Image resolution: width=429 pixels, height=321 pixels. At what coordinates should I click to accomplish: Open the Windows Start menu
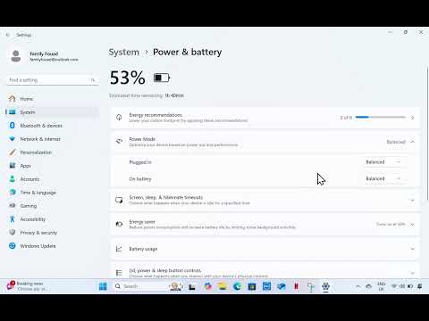103,286
